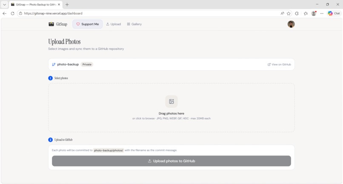The image size is (343, 184).
Task: Select the GitSnap Photo Backup browser tab
Action: [x=36, y=4]
